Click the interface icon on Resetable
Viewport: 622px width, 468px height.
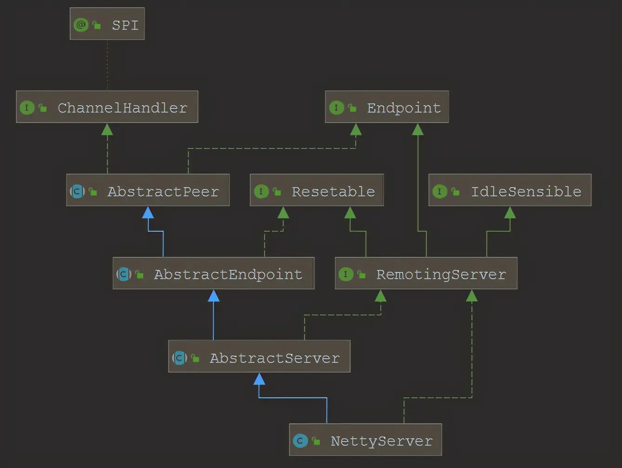261,191
